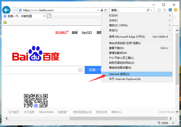Click the 百度推广 footer link
This screenshot has height=127, width=181.
pos(63,112)
